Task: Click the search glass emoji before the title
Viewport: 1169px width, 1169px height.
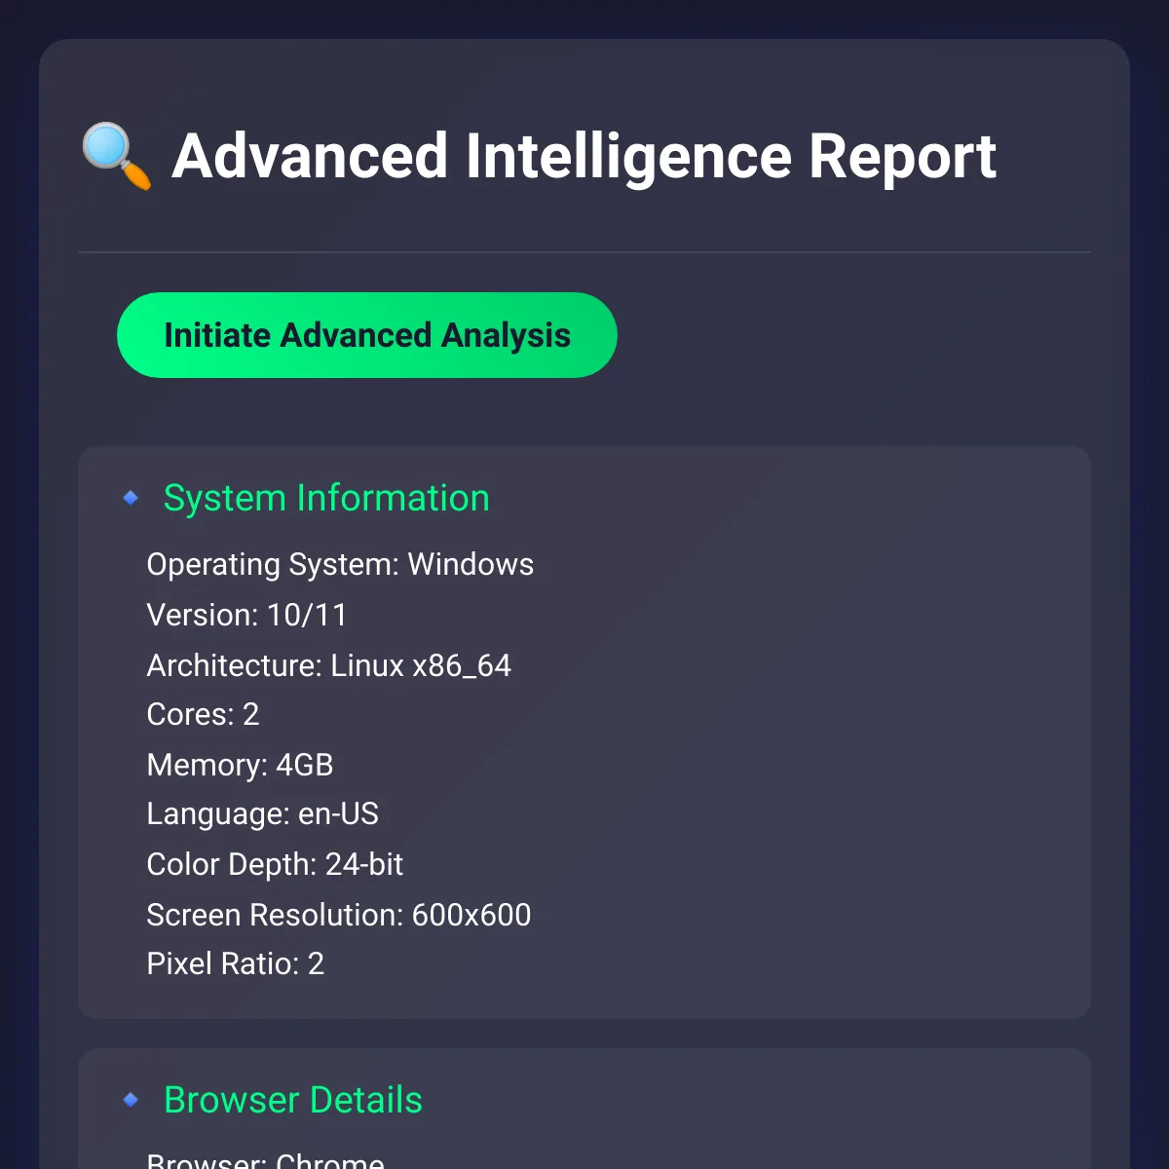Action: tap(114, 156)
